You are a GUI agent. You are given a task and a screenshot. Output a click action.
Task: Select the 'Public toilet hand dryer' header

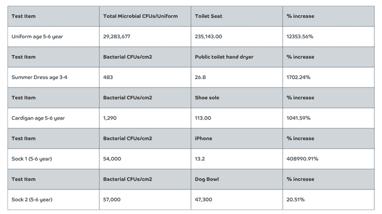point(237,57)
